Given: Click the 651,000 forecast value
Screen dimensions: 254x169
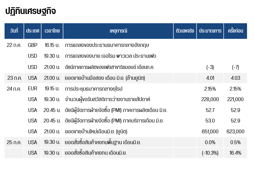Looking at the screenshot, I should pos(210,132).
